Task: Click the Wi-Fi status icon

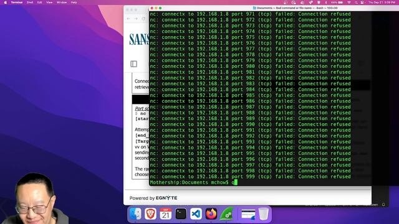Action: point(349,2)
